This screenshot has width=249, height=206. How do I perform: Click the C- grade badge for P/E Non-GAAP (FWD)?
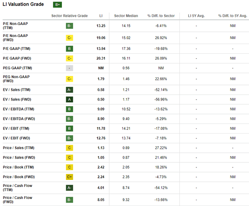pyautogui.click(x=69, y=38)
